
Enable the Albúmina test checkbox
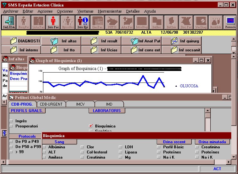coord(44,147)
